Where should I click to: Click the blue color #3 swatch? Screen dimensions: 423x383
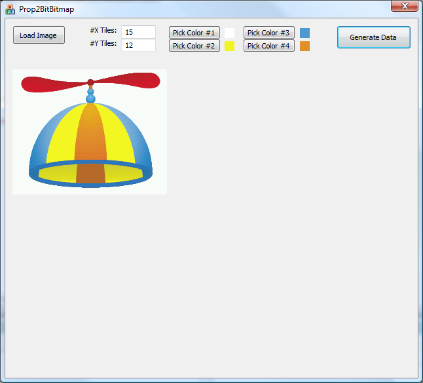coord(304,33)
